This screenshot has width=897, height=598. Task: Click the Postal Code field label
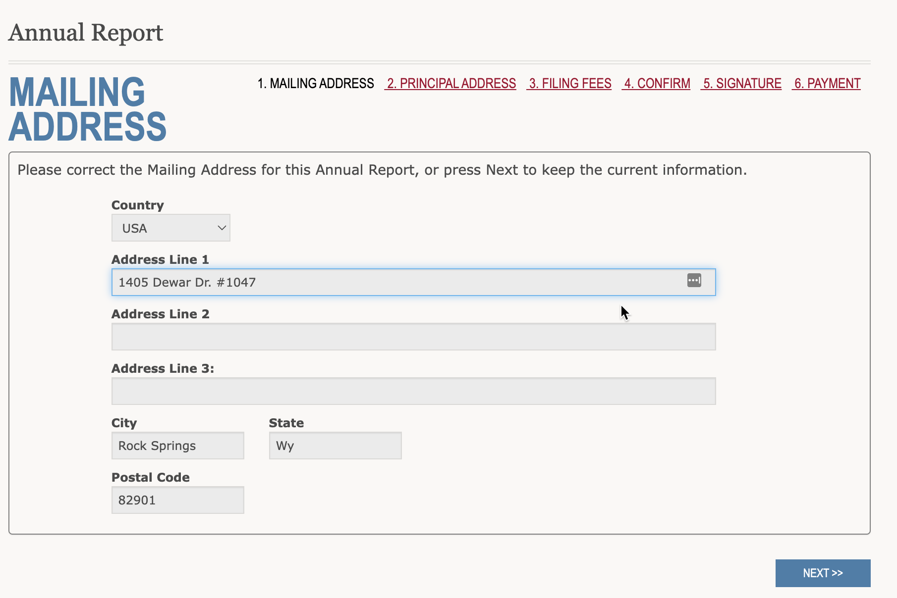150,478
